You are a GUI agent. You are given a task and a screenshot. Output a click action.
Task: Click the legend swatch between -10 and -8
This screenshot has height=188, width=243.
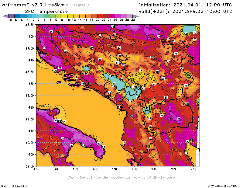12,16
